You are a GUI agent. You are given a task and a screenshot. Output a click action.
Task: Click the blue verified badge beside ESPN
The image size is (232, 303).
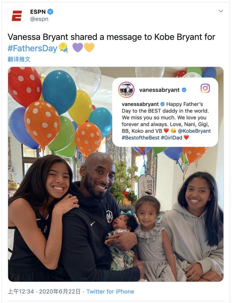point(50,12)
